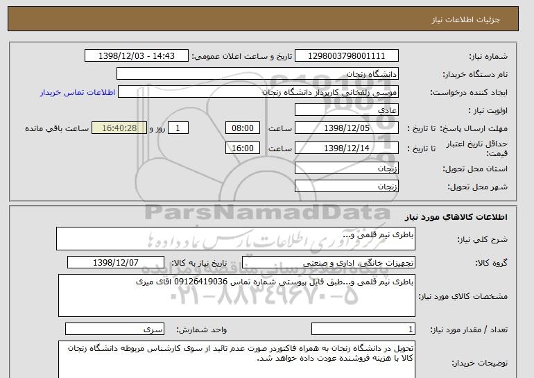The height and width of the screenshot is (378, 534).
Task: Click remaining time countdown 16:40:28
Action: (119, 128)
